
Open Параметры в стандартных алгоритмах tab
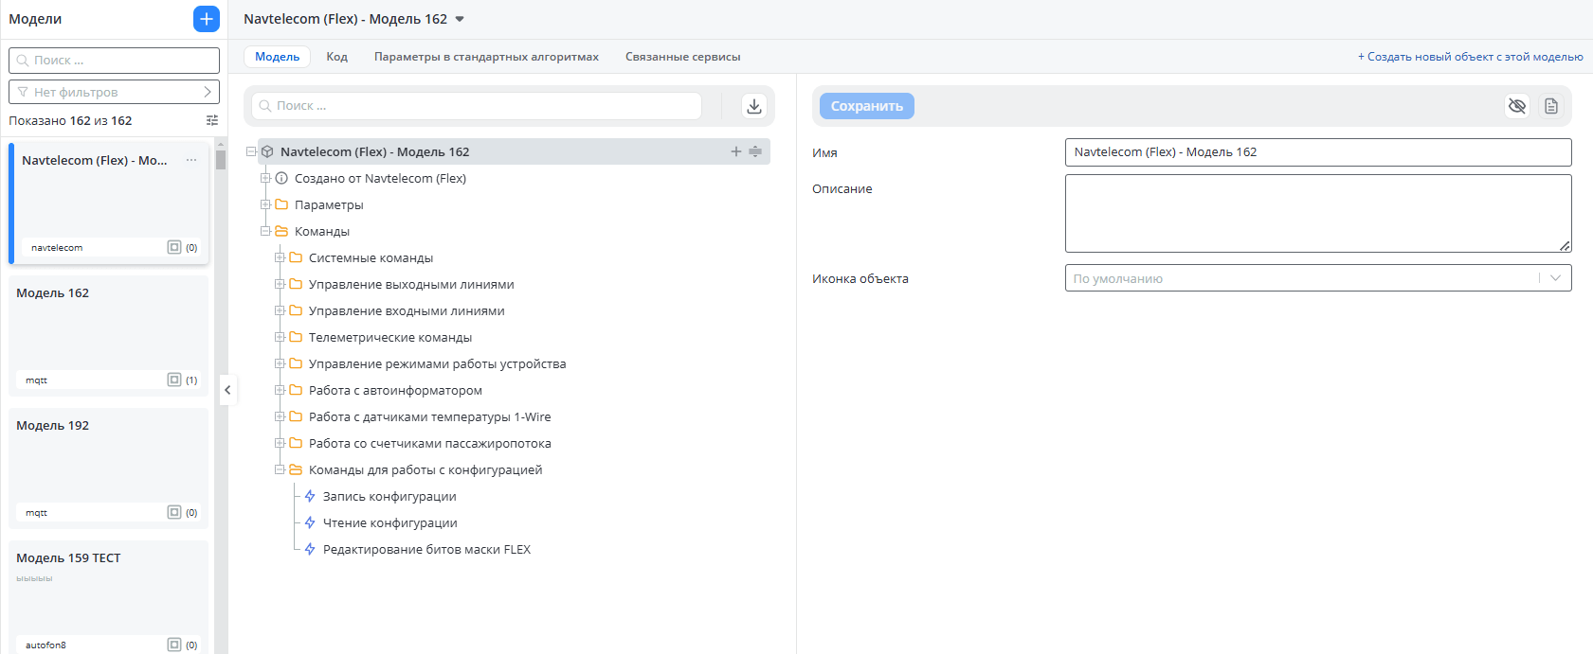pos(486,57)
